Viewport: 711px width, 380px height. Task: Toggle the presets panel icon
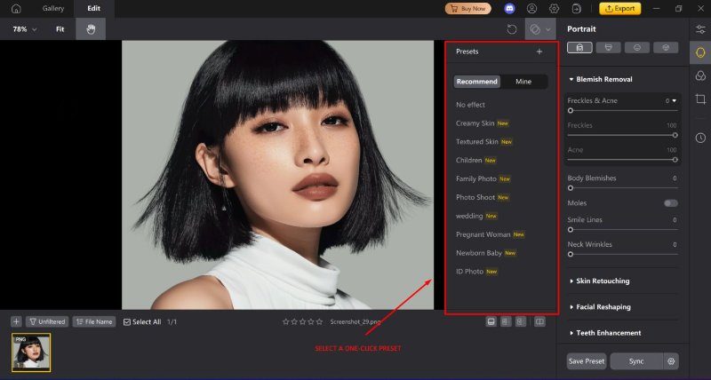click(x=535, y=29)
